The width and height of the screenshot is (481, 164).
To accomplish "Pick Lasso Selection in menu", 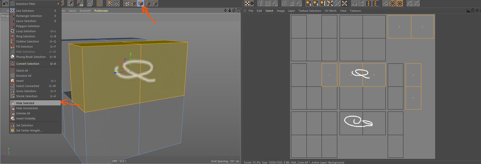I will [x=35, y=21].
